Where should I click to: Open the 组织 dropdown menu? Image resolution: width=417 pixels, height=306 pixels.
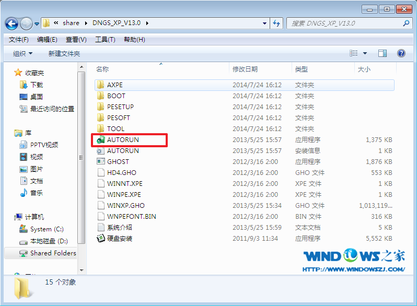point(22,54)
